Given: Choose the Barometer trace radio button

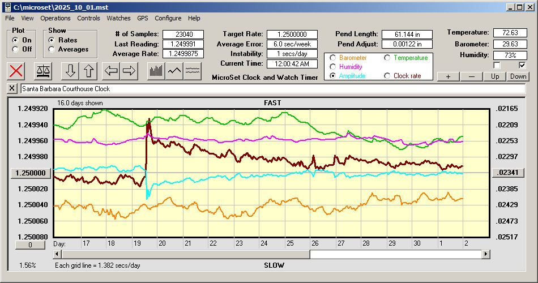Looking at the screenshot, I should [332, 58].
